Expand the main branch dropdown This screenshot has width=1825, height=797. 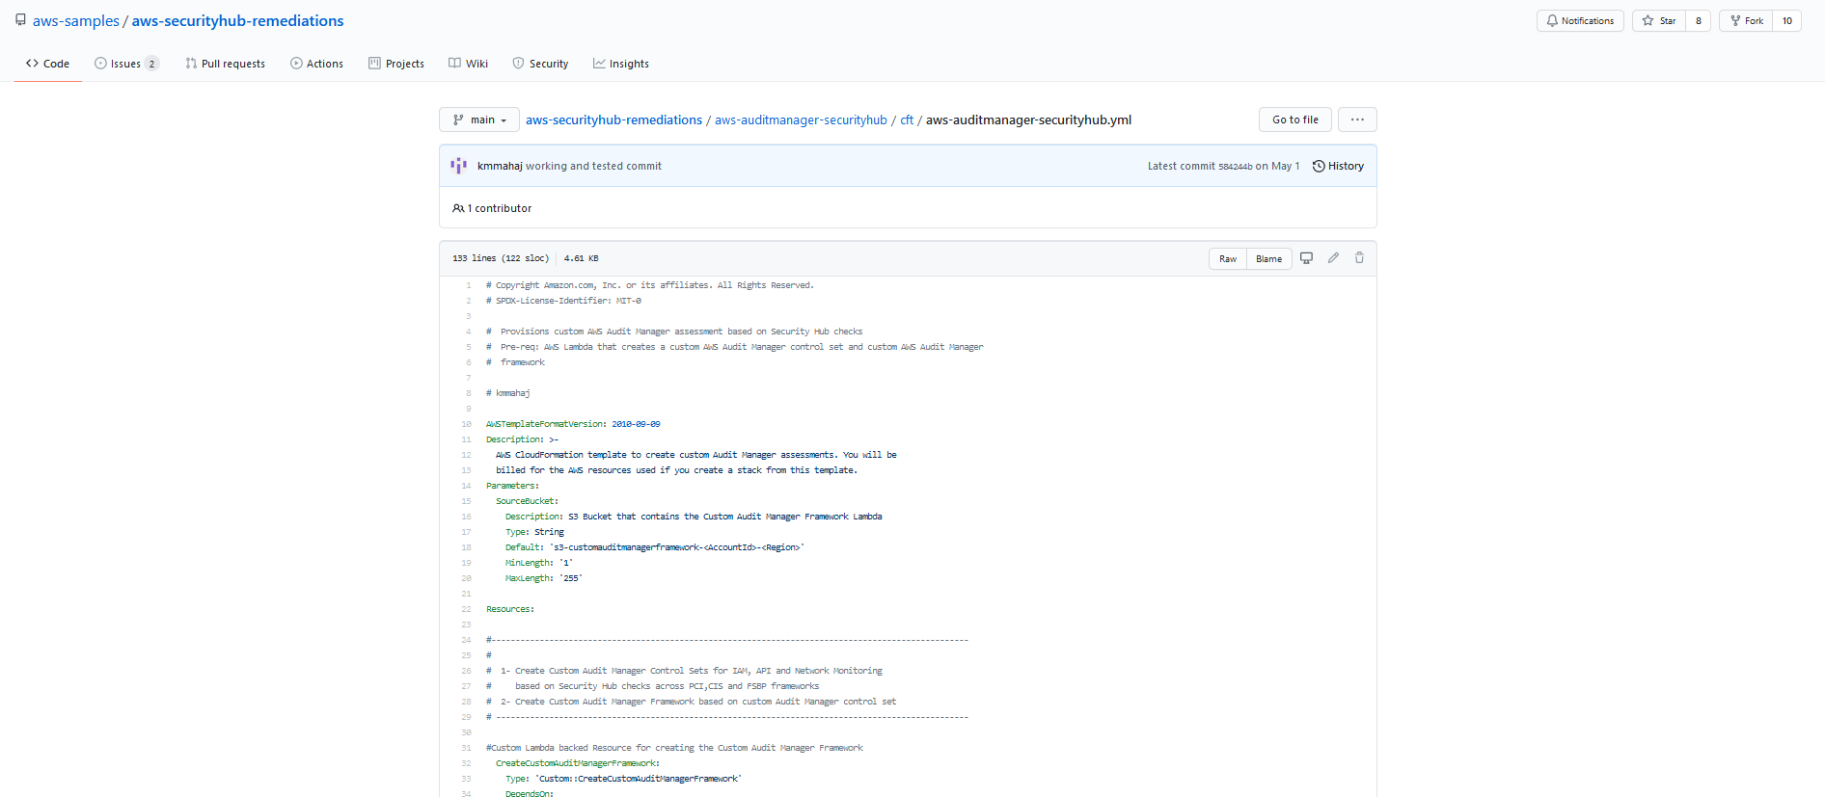click(479, 120)
